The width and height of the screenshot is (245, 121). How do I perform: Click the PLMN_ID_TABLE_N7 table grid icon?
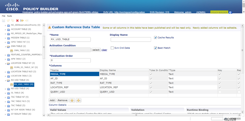coord(12,67)
